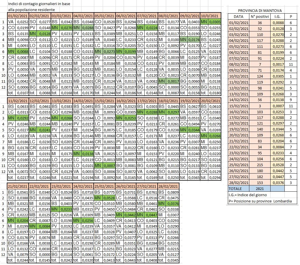Select the 'I.G.= Indice del giorno' legend
This screenshot has width=300, height=265.
click(248, 195)
